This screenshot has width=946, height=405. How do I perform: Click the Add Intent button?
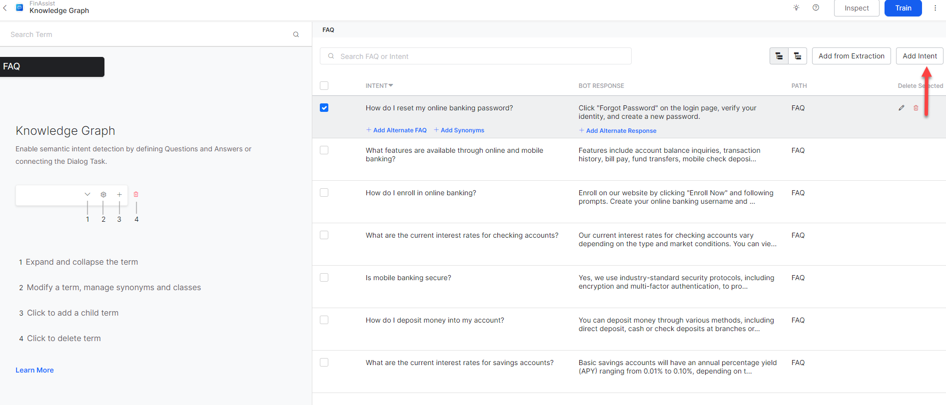pos(919,56)
